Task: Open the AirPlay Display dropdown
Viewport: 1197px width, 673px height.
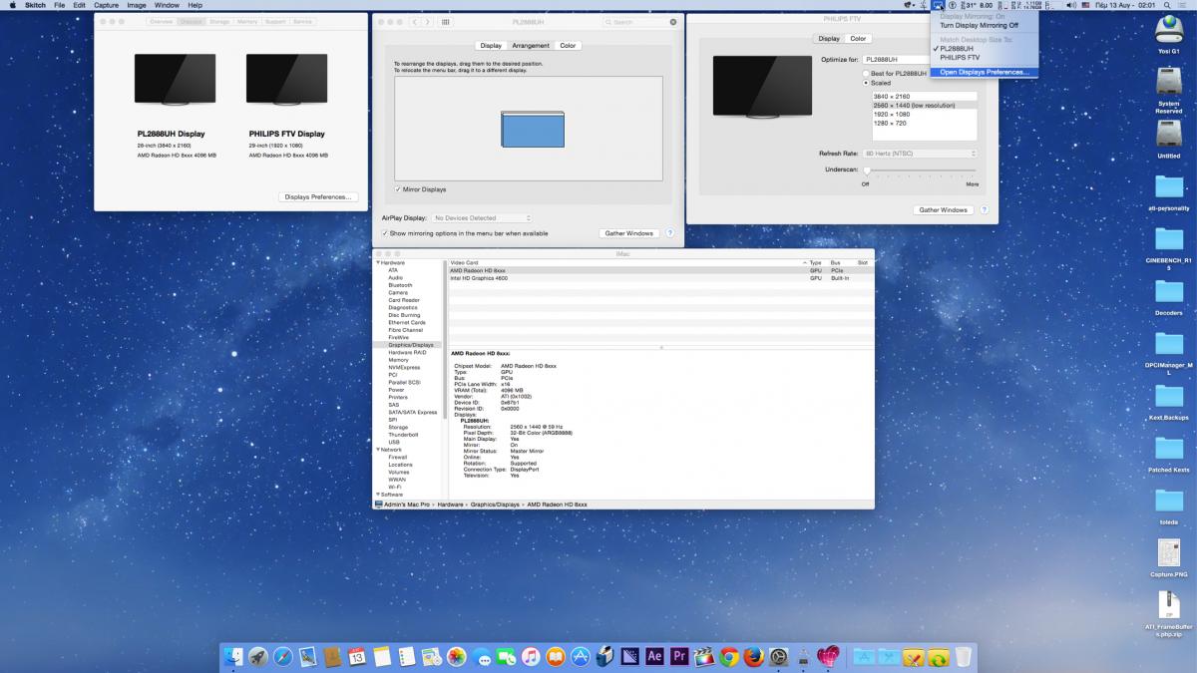Action: tap(482, 217)
